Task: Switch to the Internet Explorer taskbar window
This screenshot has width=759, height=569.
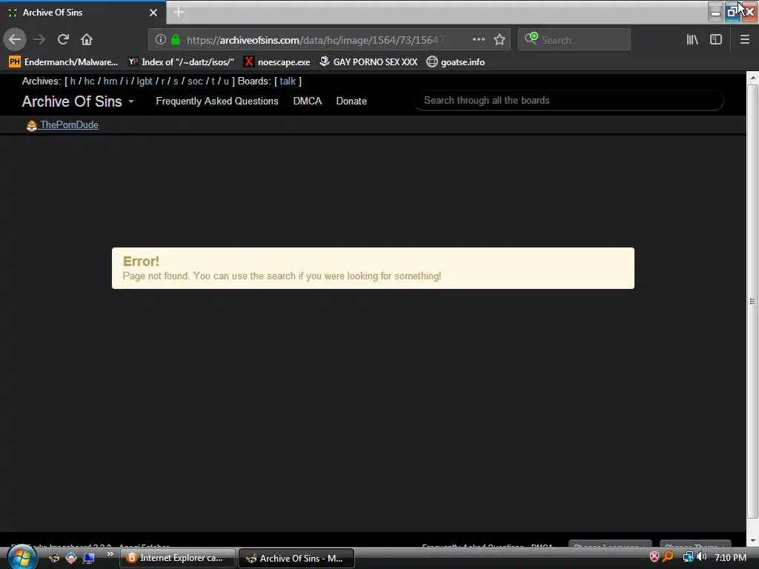Action: click(x=178, y=558)
